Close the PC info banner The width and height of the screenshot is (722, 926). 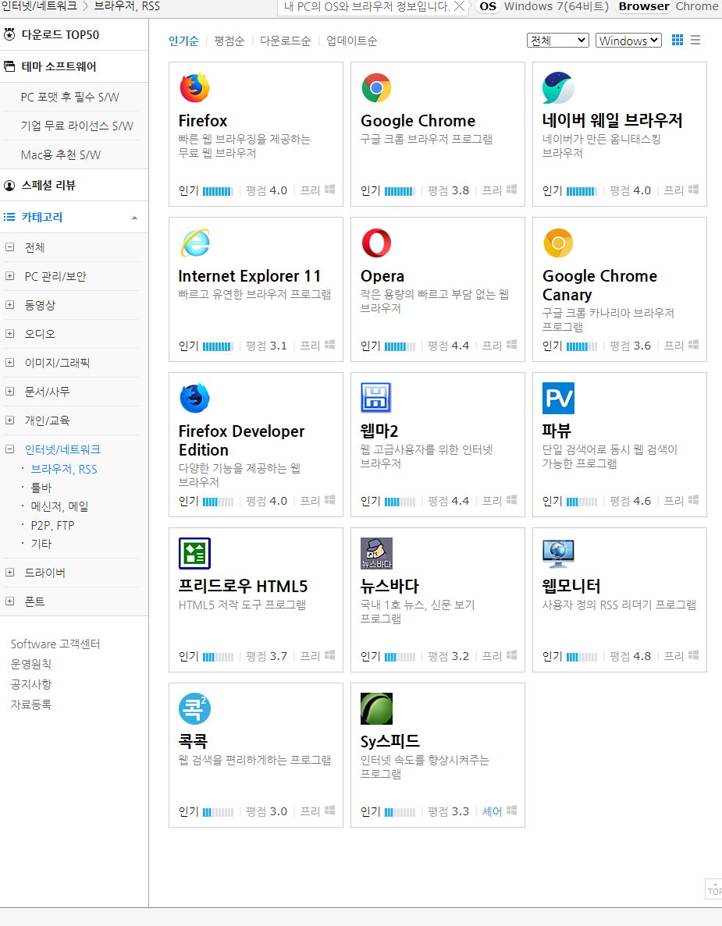pyautogui.click(x=459, y=6)
